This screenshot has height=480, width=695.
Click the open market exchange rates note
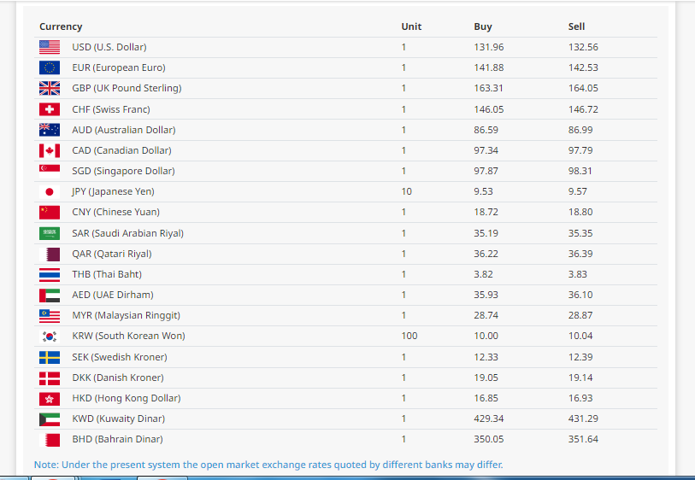pyautogui.click(x=268, y=465)
